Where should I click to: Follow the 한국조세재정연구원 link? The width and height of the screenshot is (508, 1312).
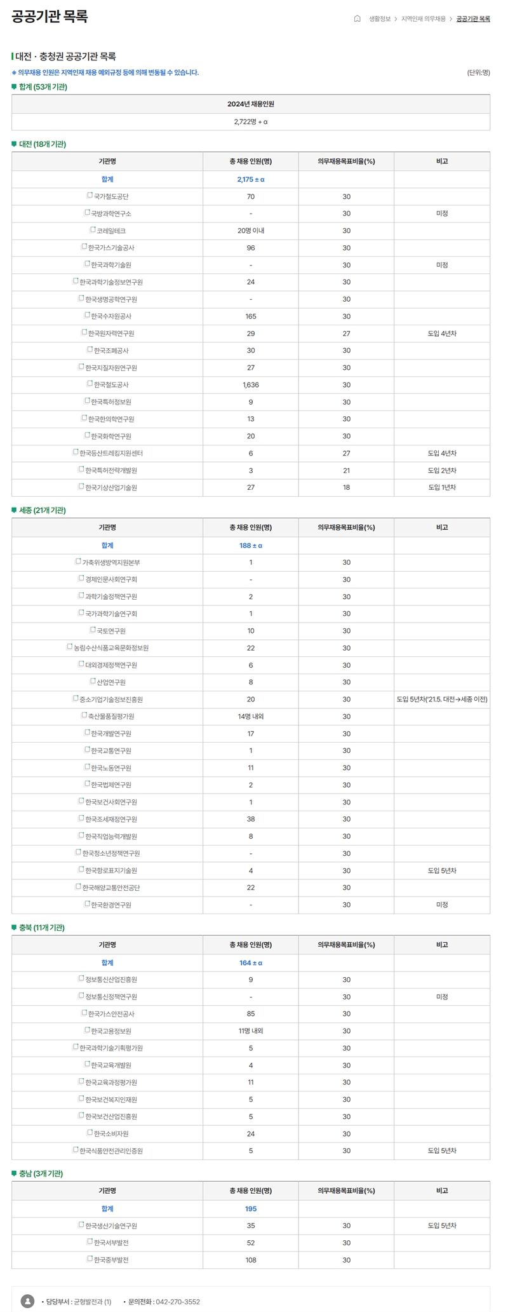tap(111, 820)
